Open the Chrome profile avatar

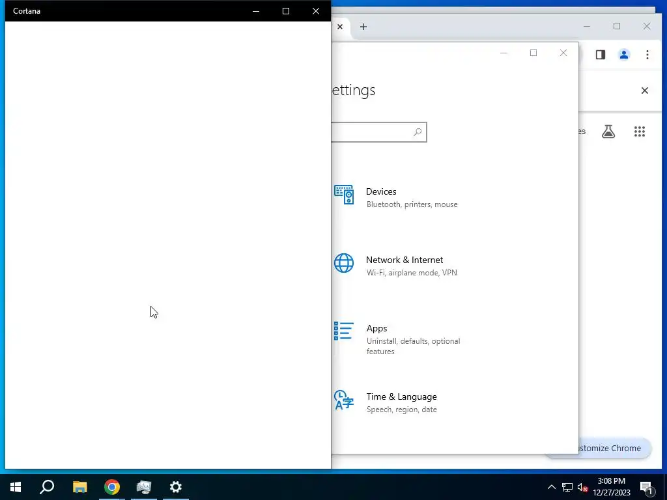click(624, 55)
